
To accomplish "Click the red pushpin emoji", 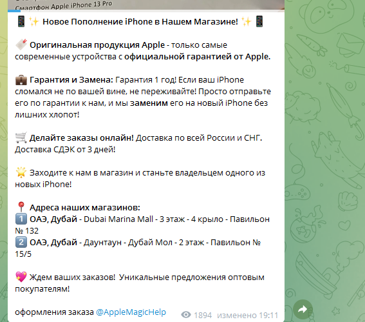I will point(21,207).
